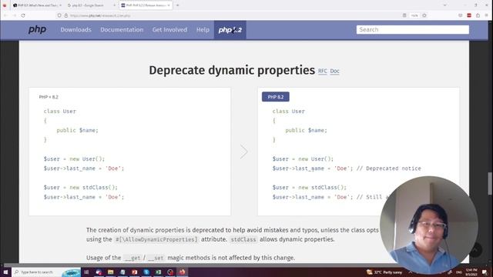Click the PHP 8.2 badge on right code panel
This screenshot has height=277, width=493.
[276, 97]
